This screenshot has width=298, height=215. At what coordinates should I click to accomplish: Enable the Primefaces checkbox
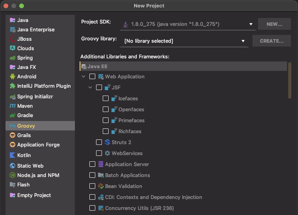click(x=105, y=120)
